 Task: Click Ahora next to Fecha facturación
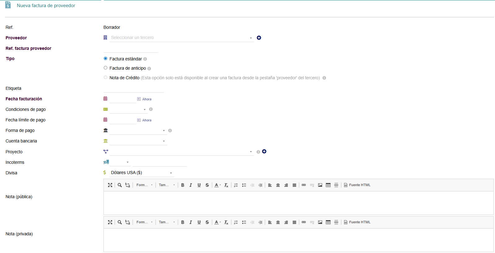coord(147,99)
